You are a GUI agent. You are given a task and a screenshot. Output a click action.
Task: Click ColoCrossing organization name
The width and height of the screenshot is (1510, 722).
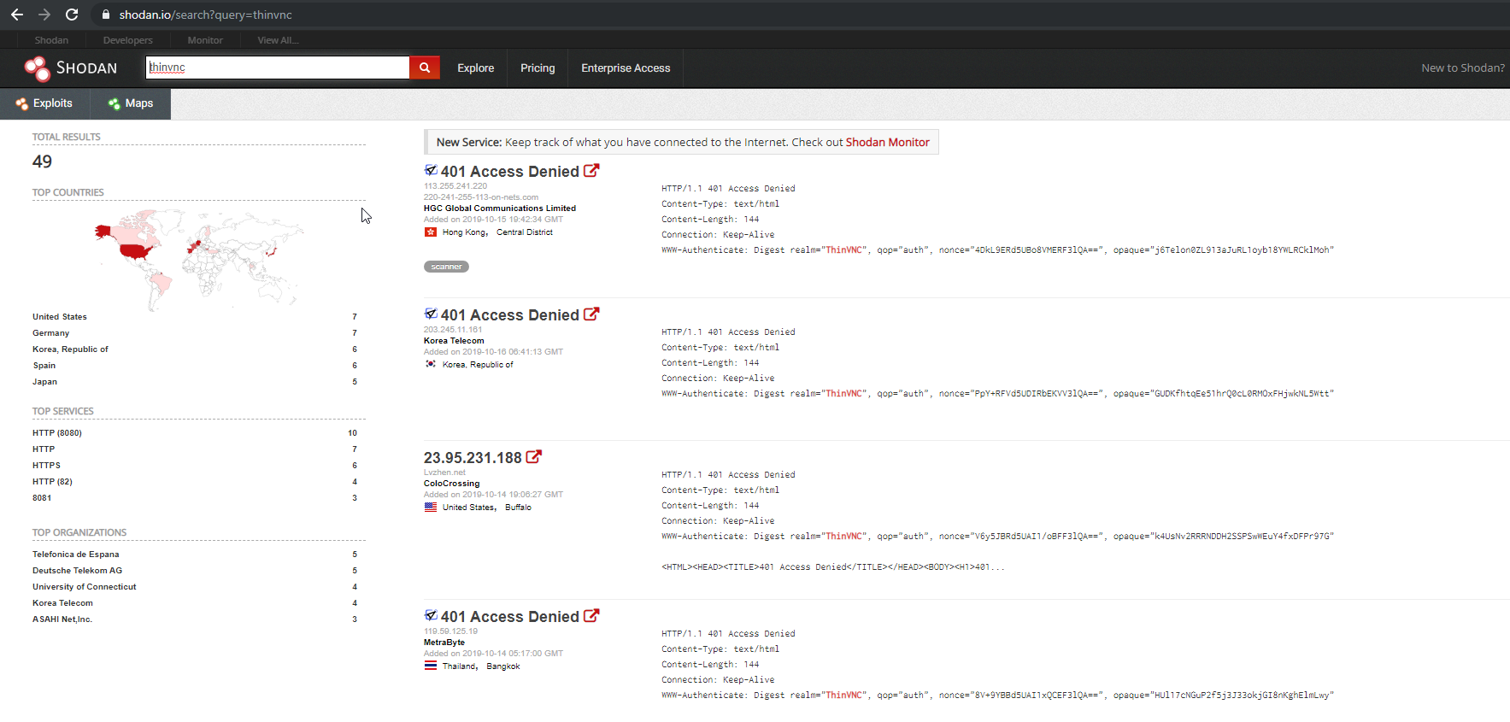[x=452, y=484]
